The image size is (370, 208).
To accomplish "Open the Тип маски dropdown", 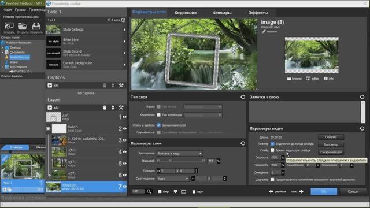I will [x=203, y=107].
